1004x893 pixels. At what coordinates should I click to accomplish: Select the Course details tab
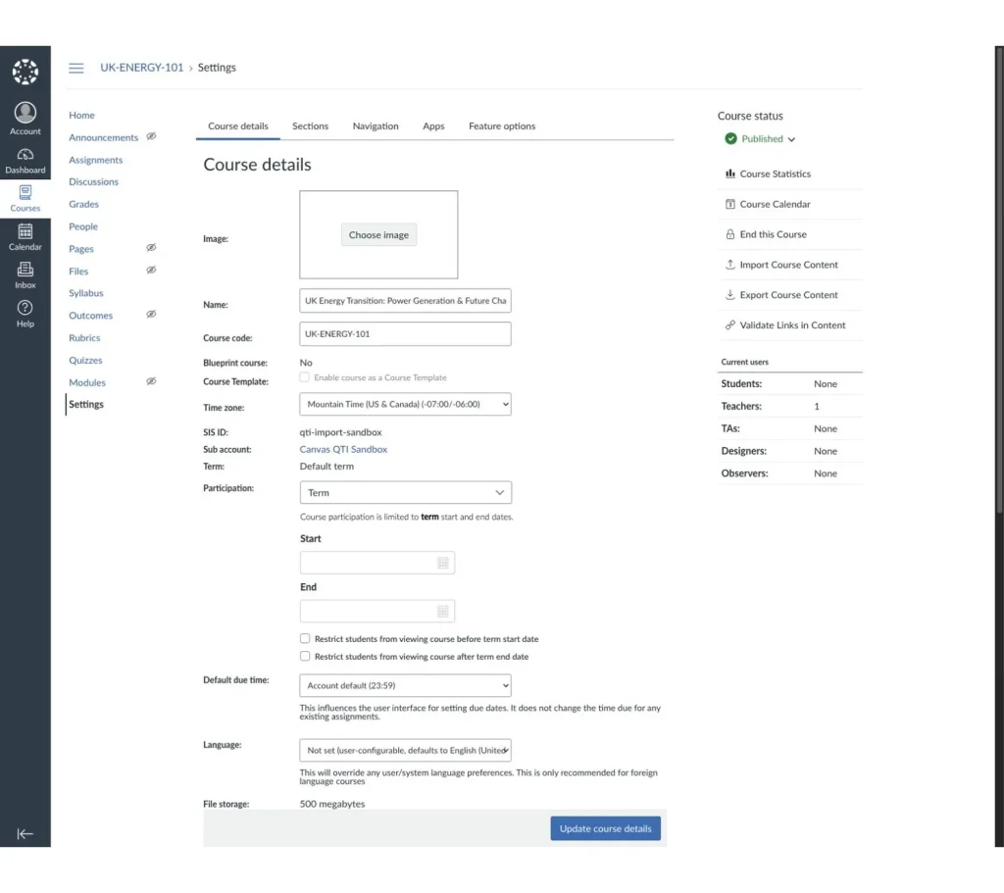(238, 126)
